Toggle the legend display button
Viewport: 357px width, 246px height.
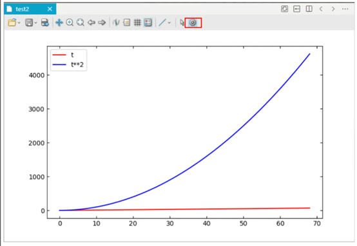coord(148,23)
